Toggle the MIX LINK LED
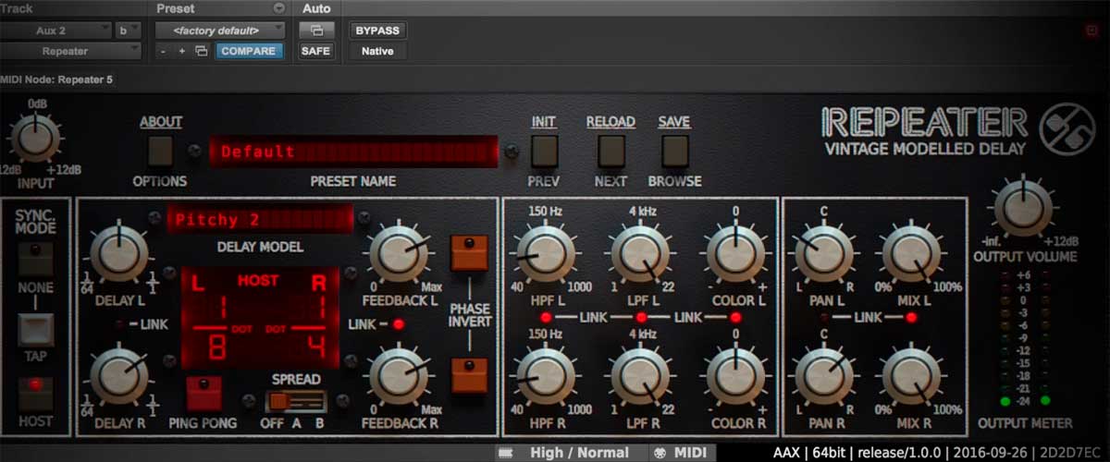The width and height of the screenshot is (1110, 462). tap(911, 318)
